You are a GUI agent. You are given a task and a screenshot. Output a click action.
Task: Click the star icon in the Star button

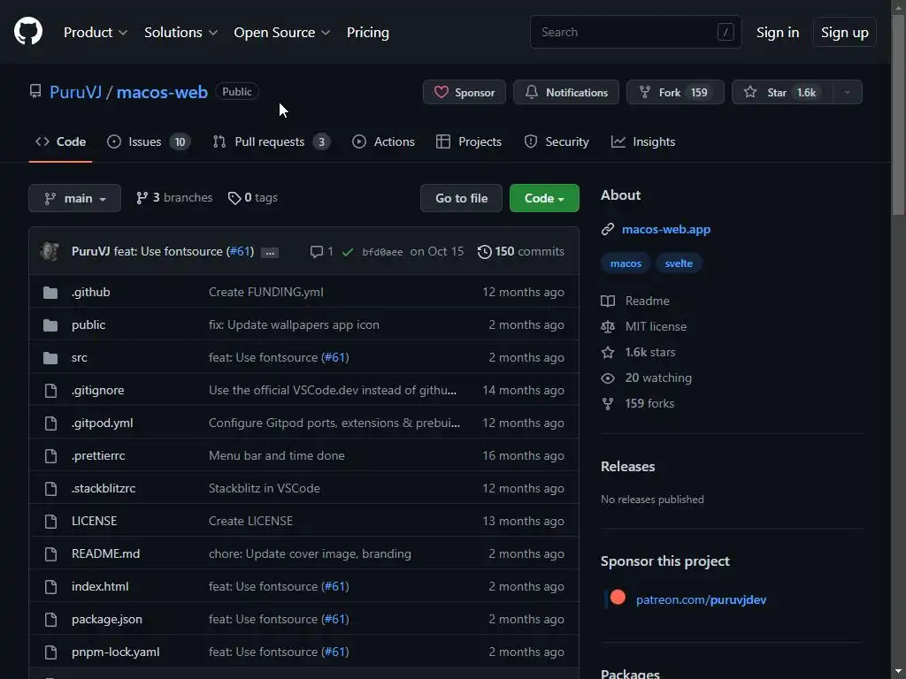pos(750,92)
